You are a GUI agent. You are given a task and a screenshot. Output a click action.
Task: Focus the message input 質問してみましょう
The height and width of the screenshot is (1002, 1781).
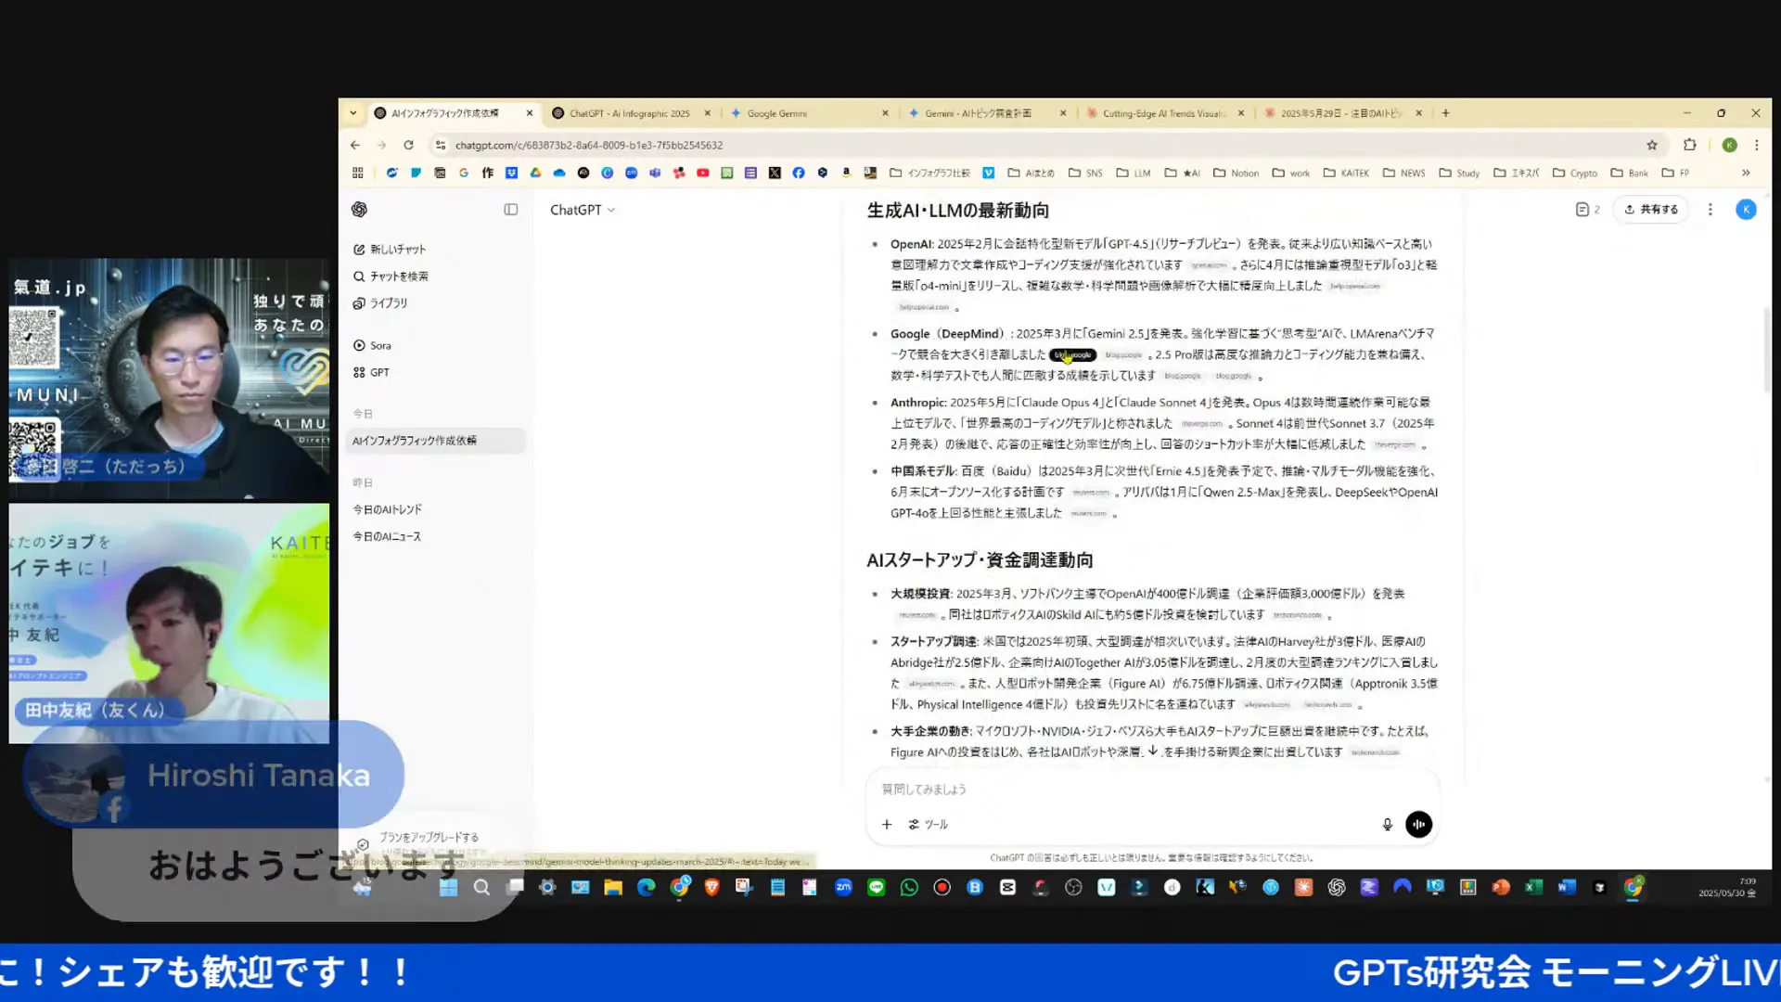point(1150,790)
